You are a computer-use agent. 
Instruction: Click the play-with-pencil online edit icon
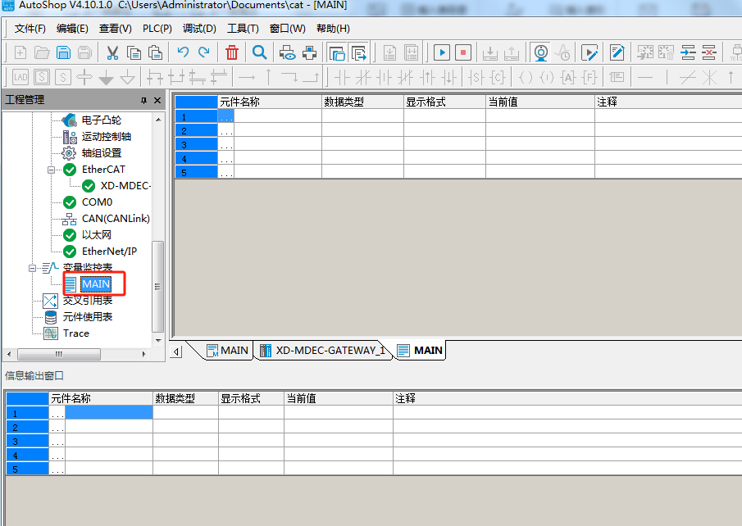pyautogui.click(x=590, y=52)
